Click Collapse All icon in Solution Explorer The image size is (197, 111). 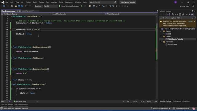(x=180, y=14)
